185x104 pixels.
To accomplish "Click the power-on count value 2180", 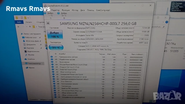I will click(141, 39).
